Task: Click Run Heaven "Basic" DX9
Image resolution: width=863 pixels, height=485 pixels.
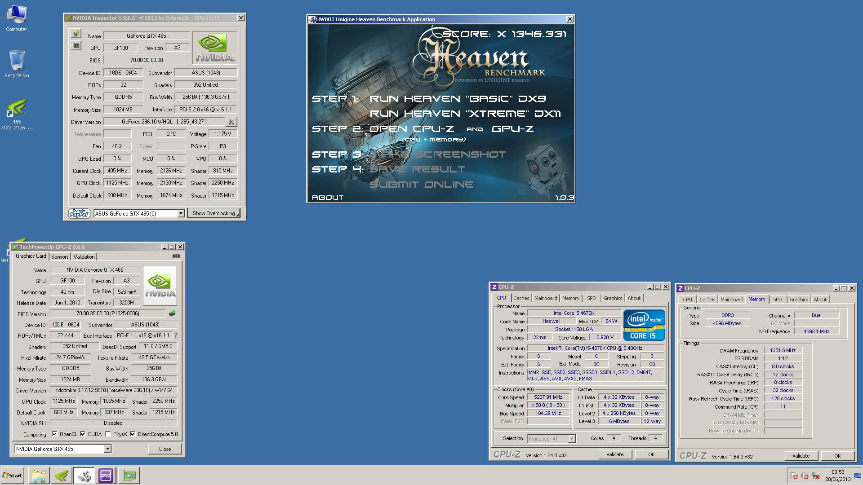Action: [458, 98]
